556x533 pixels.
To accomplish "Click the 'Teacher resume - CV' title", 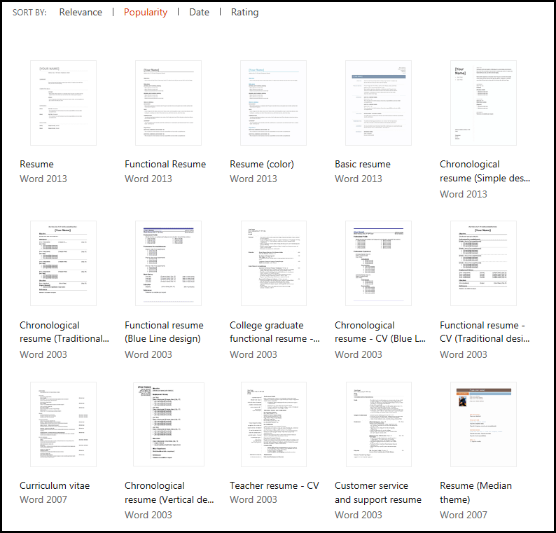I will 274,485.
